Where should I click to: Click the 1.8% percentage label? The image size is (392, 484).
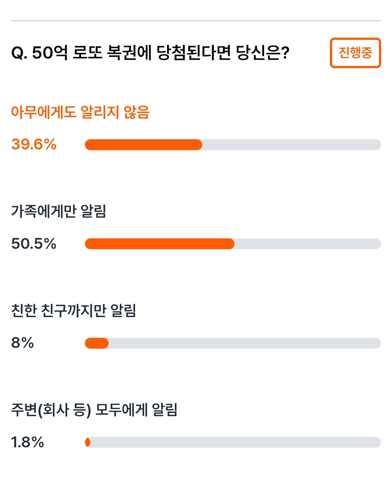pos(28,442)
